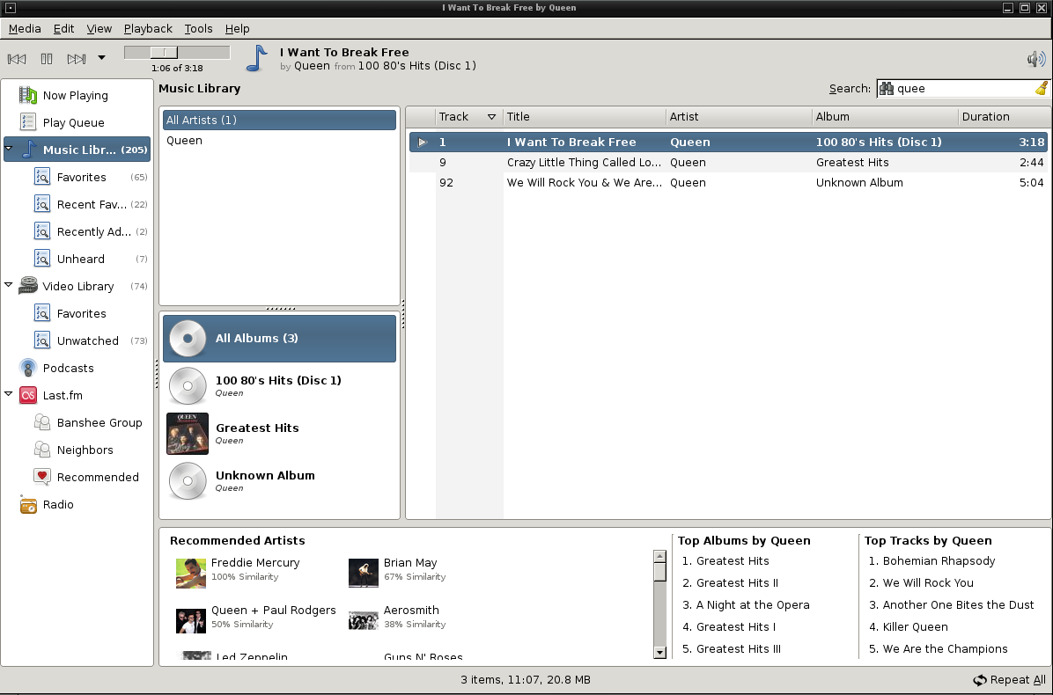
Task: Sort by the Track column header
Action: 468,117
